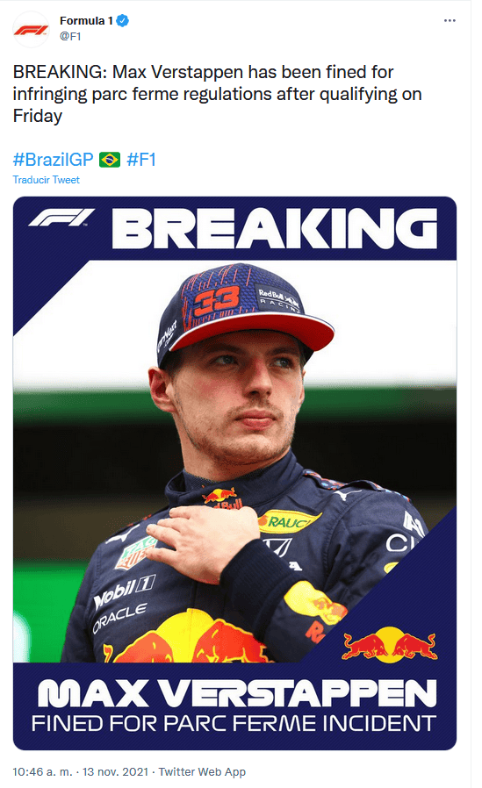Open the Formula 1 account name
The height and width of the screenshot is (788, 482).
coord(86,20)
